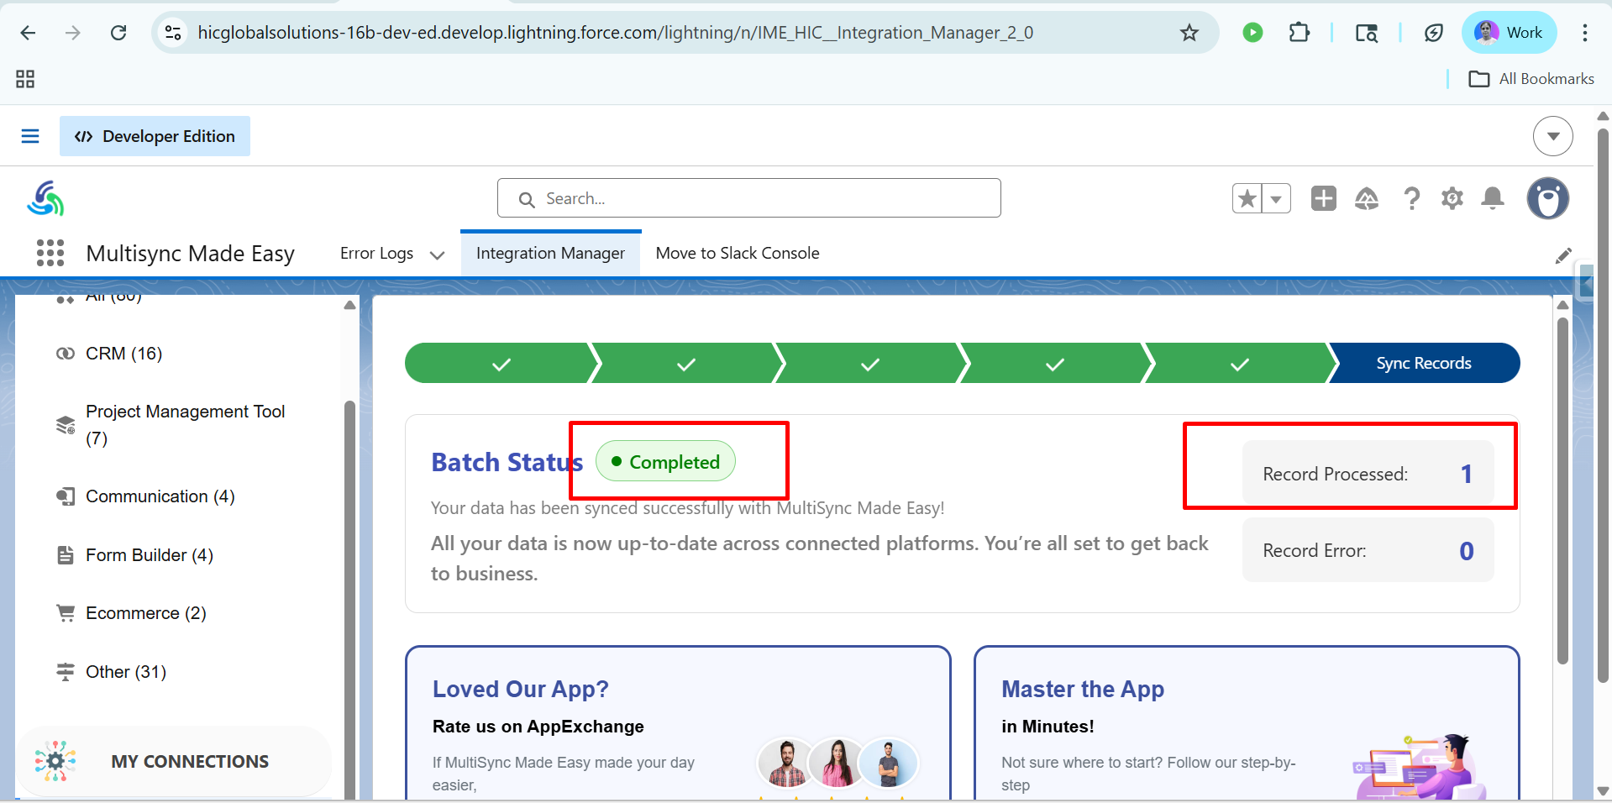This screenshot has width=1612, height=803.
Task: Switch to Move to Slack Console tab
Action: pyautogui.click(x=738, y=253)
